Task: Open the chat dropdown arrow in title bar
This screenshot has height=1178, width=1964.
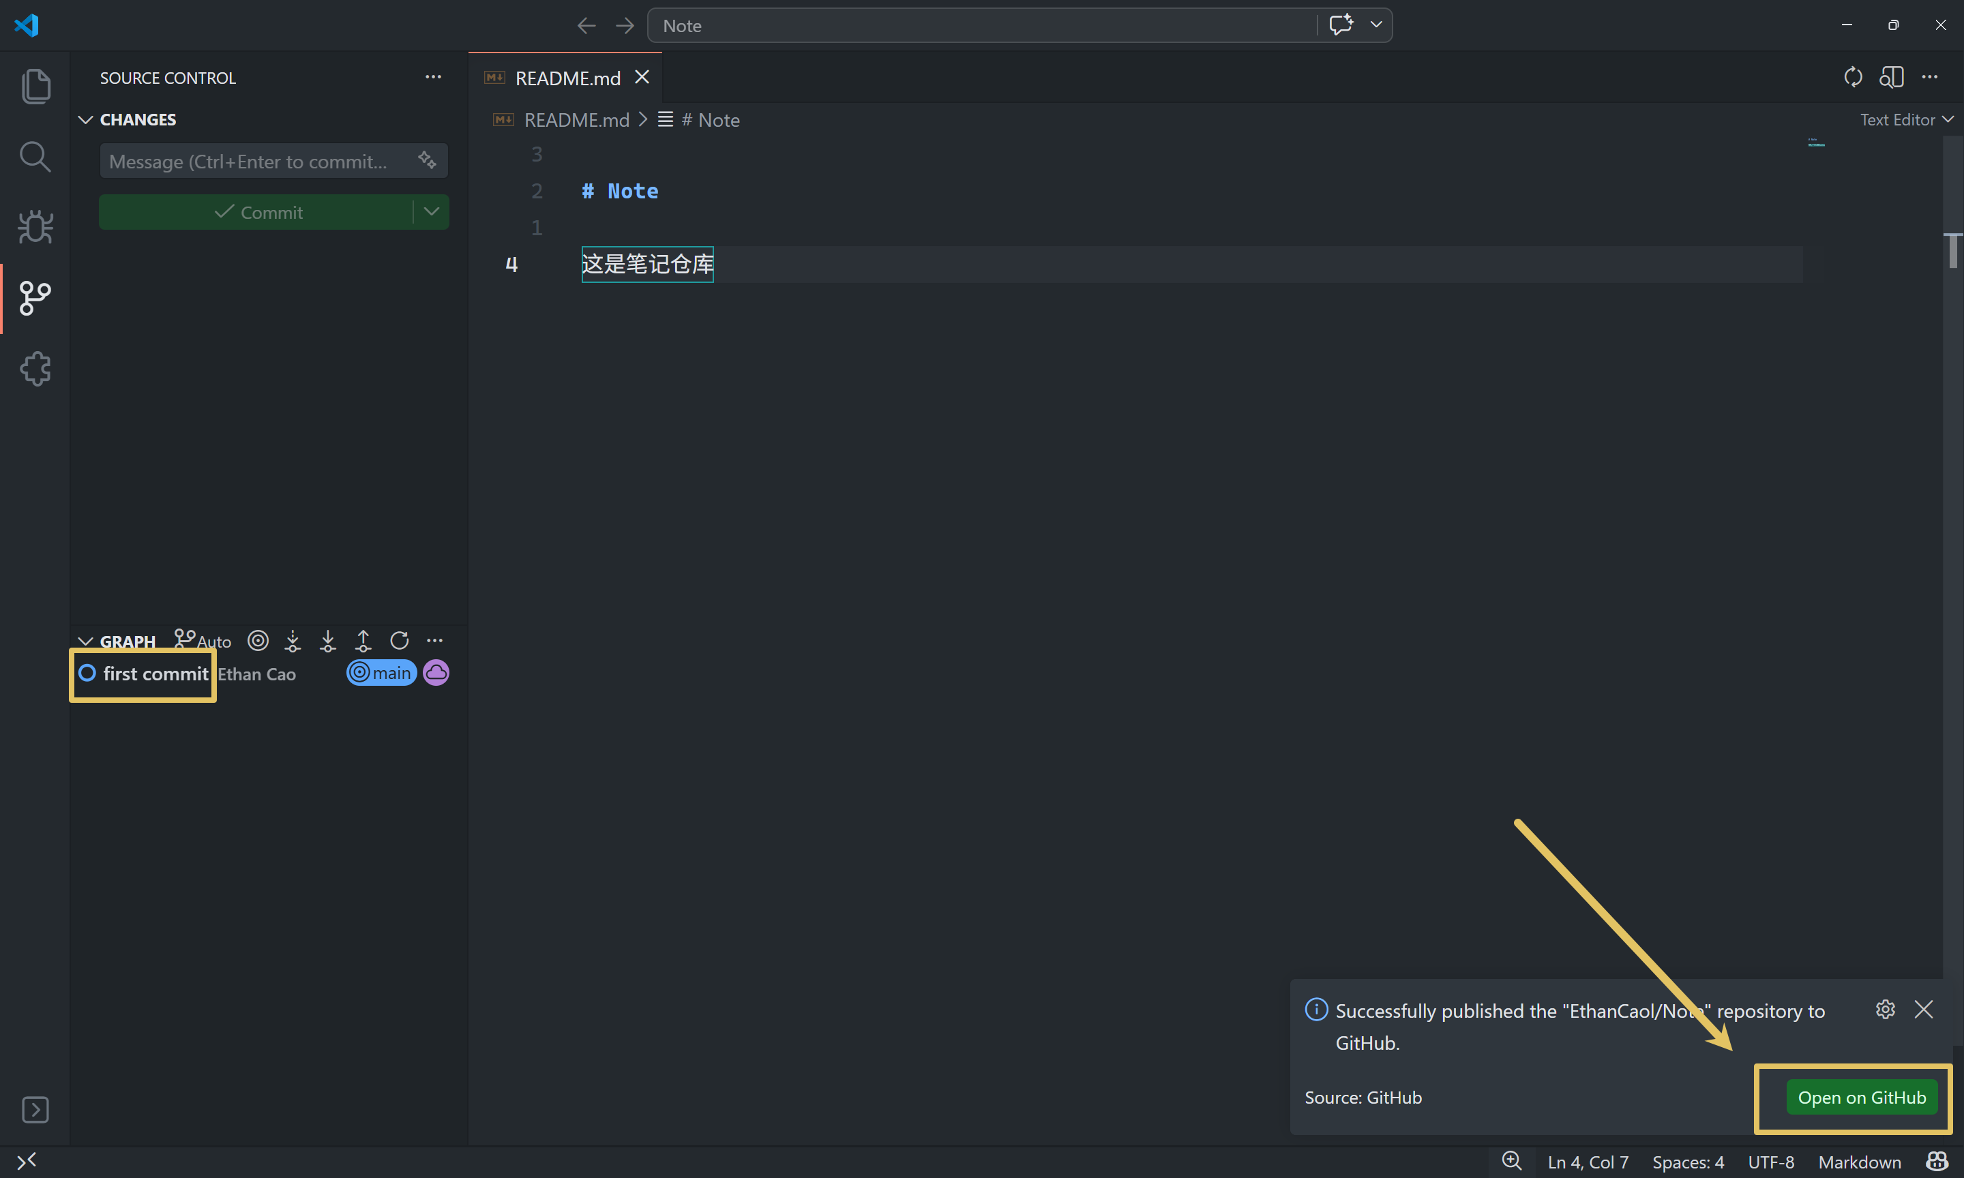Action: click(1377, 25)
